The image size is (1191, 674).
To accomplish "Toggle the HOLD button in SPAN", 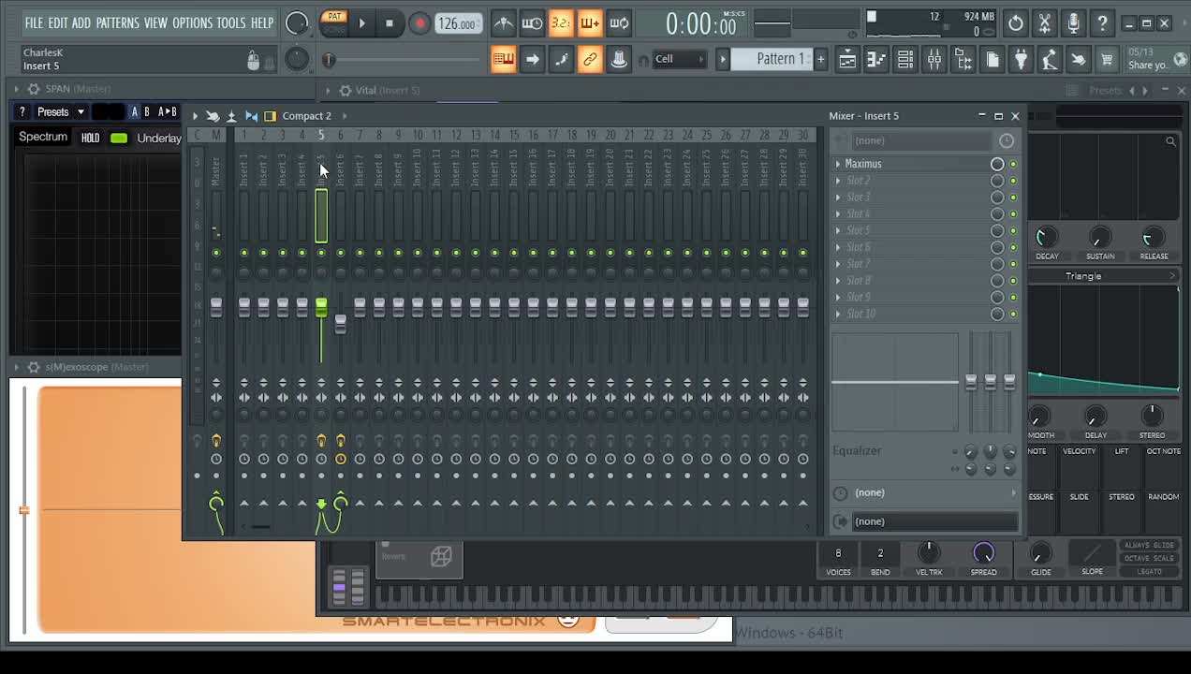I will pyautogui.click(x=90, y=139).
